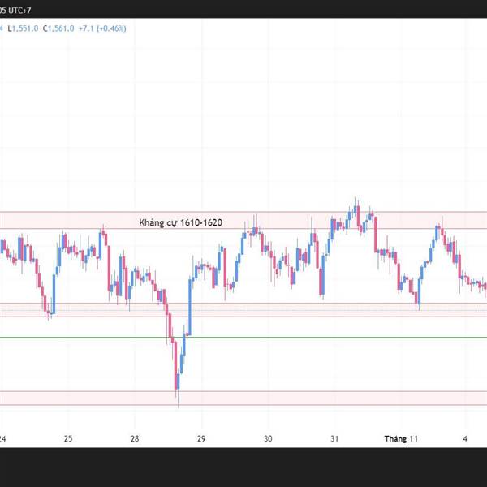Select the green horizontal line on the chart
The image size is (487, 487).
pyautogui.click(x=243, y=338)
